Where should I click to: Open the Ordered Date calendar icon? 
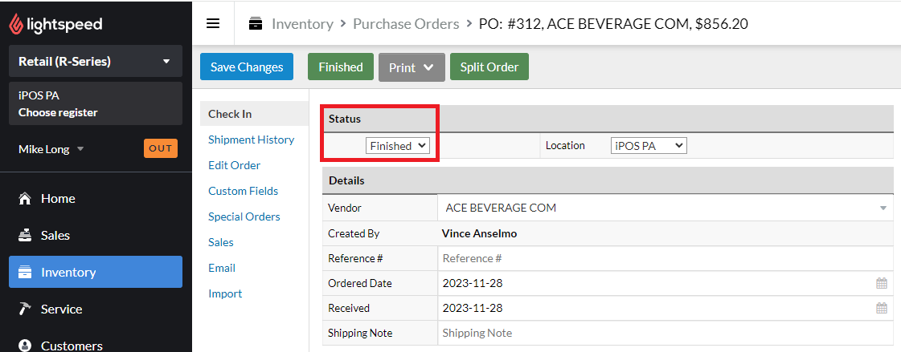882,283
